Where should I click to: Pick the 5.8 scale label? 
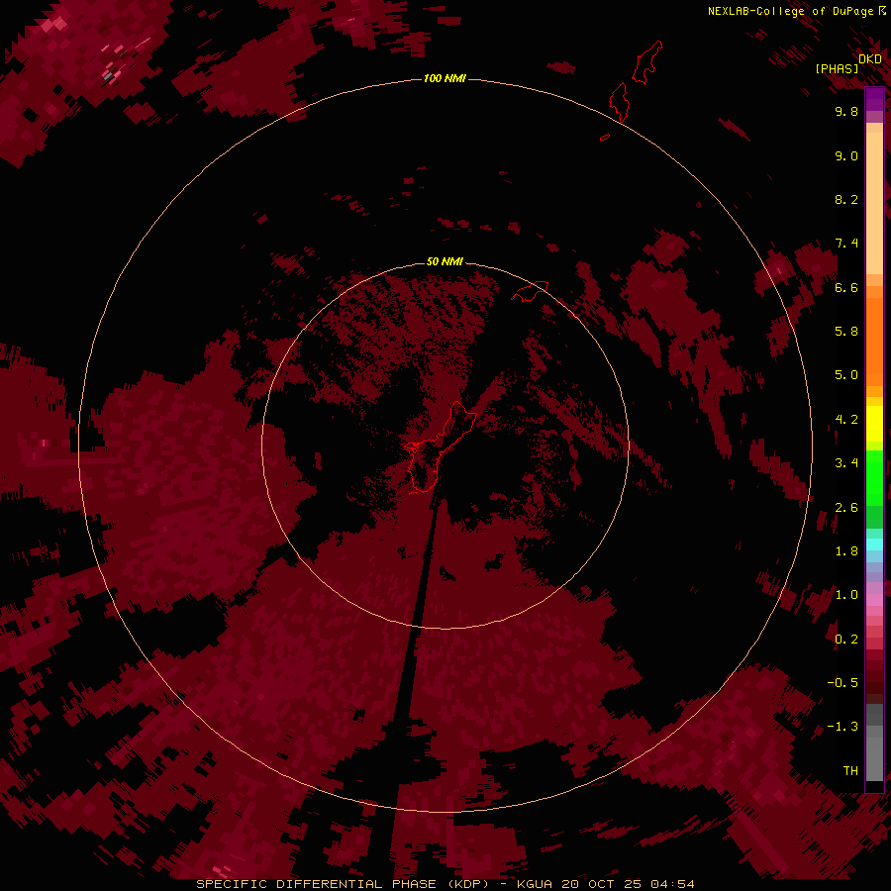click(846, 332)
